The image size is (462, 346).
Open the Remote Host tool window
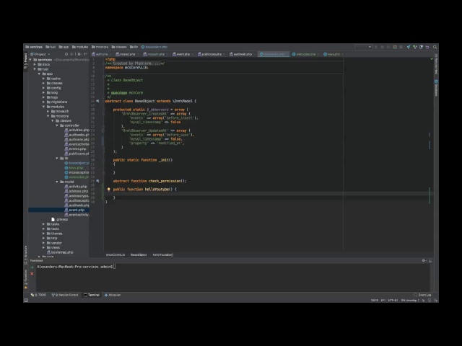coord(436,64)
